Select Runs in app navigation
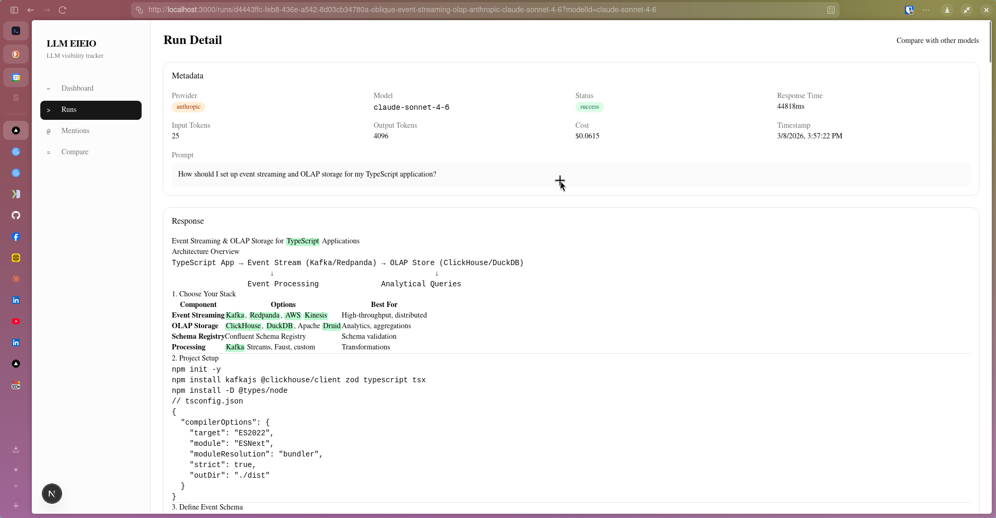 (x=91, y=110)
